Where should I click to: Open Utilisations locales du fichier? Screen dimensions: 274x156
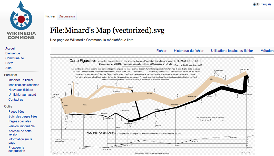(232, 51)
